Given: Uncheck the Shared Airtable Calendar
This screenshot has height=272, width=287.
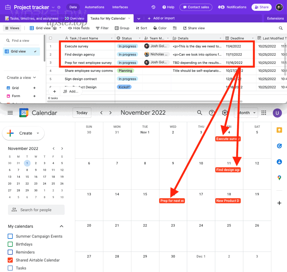Looking at the screenshot, I should pos(10,260).
